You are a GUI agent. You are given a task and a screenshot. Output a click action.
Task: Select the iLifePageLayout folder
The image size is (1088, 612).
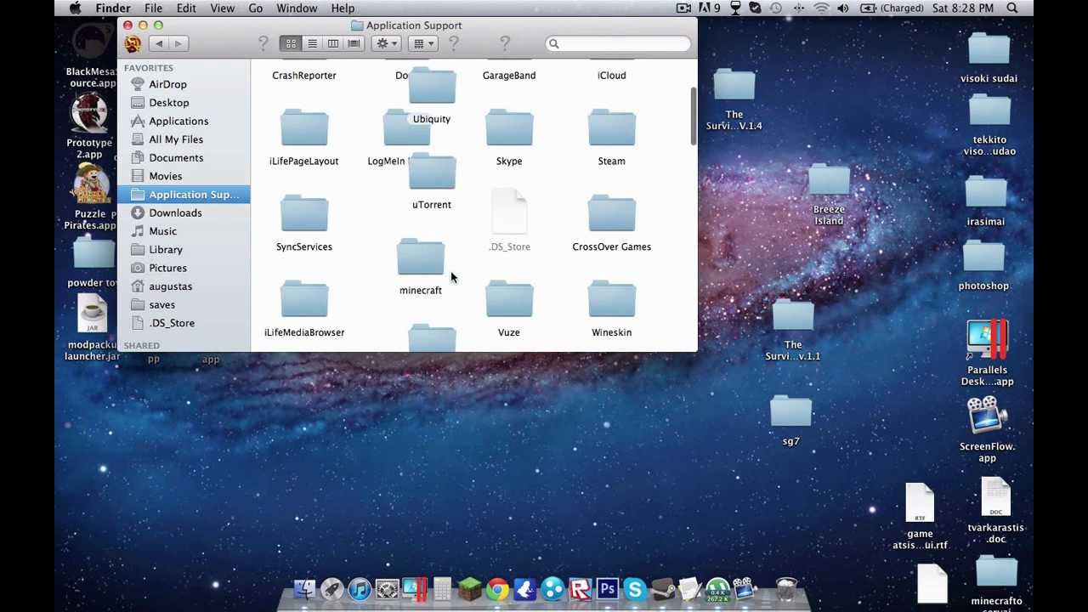[304, 128]
